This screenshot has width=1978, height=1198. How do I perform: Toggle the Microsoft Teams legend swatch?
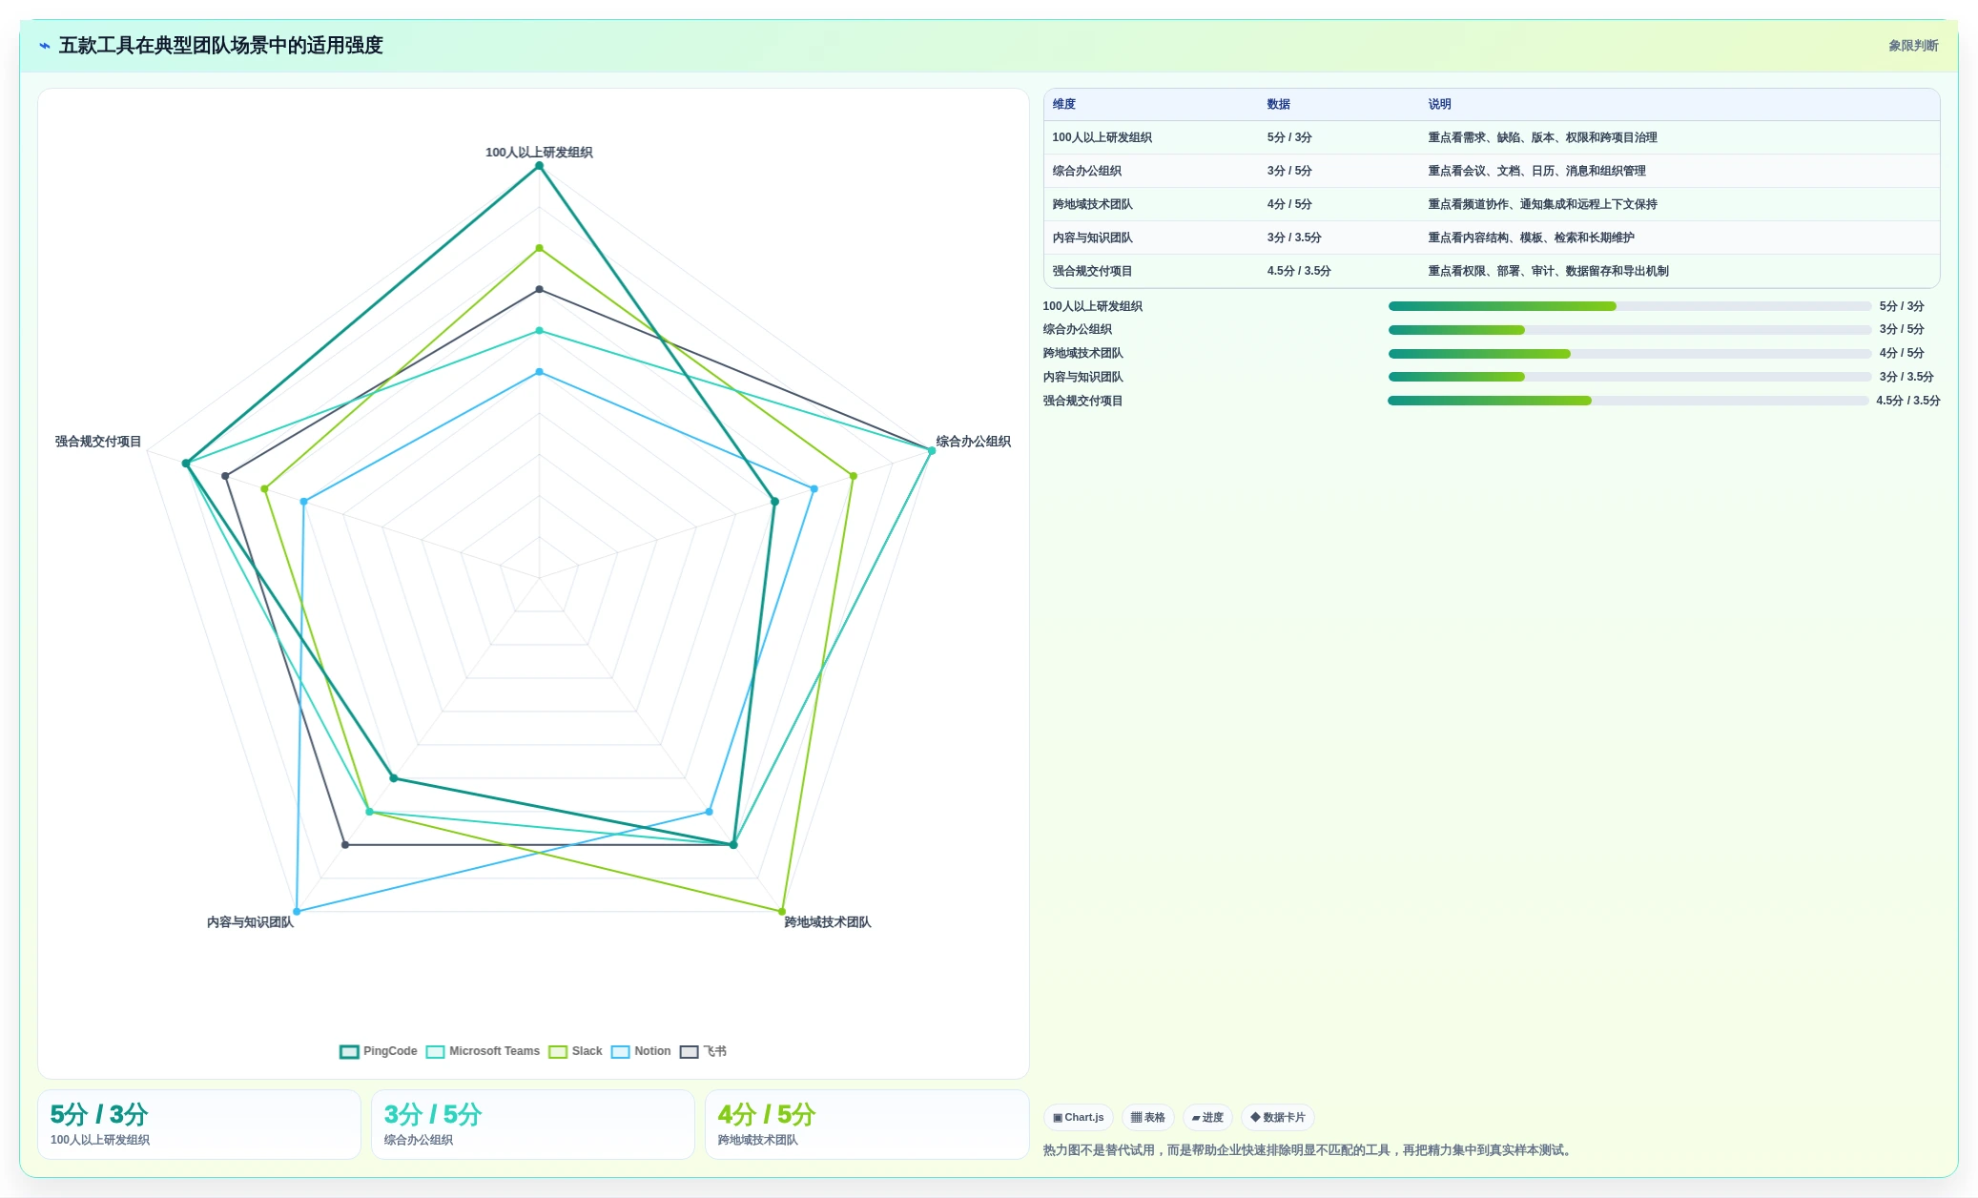[435, 1051]
